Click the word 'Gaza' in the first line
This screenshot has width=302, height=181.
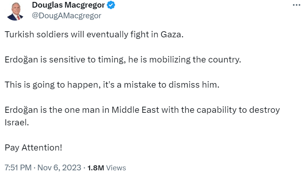click(173, 35)
